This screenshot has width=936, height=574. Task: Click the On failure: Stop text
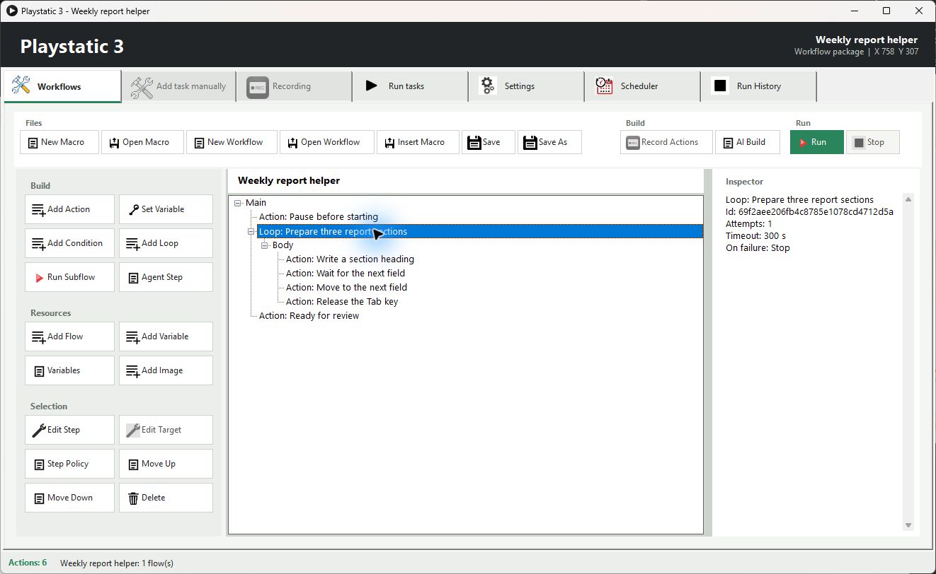click(758, 248)
